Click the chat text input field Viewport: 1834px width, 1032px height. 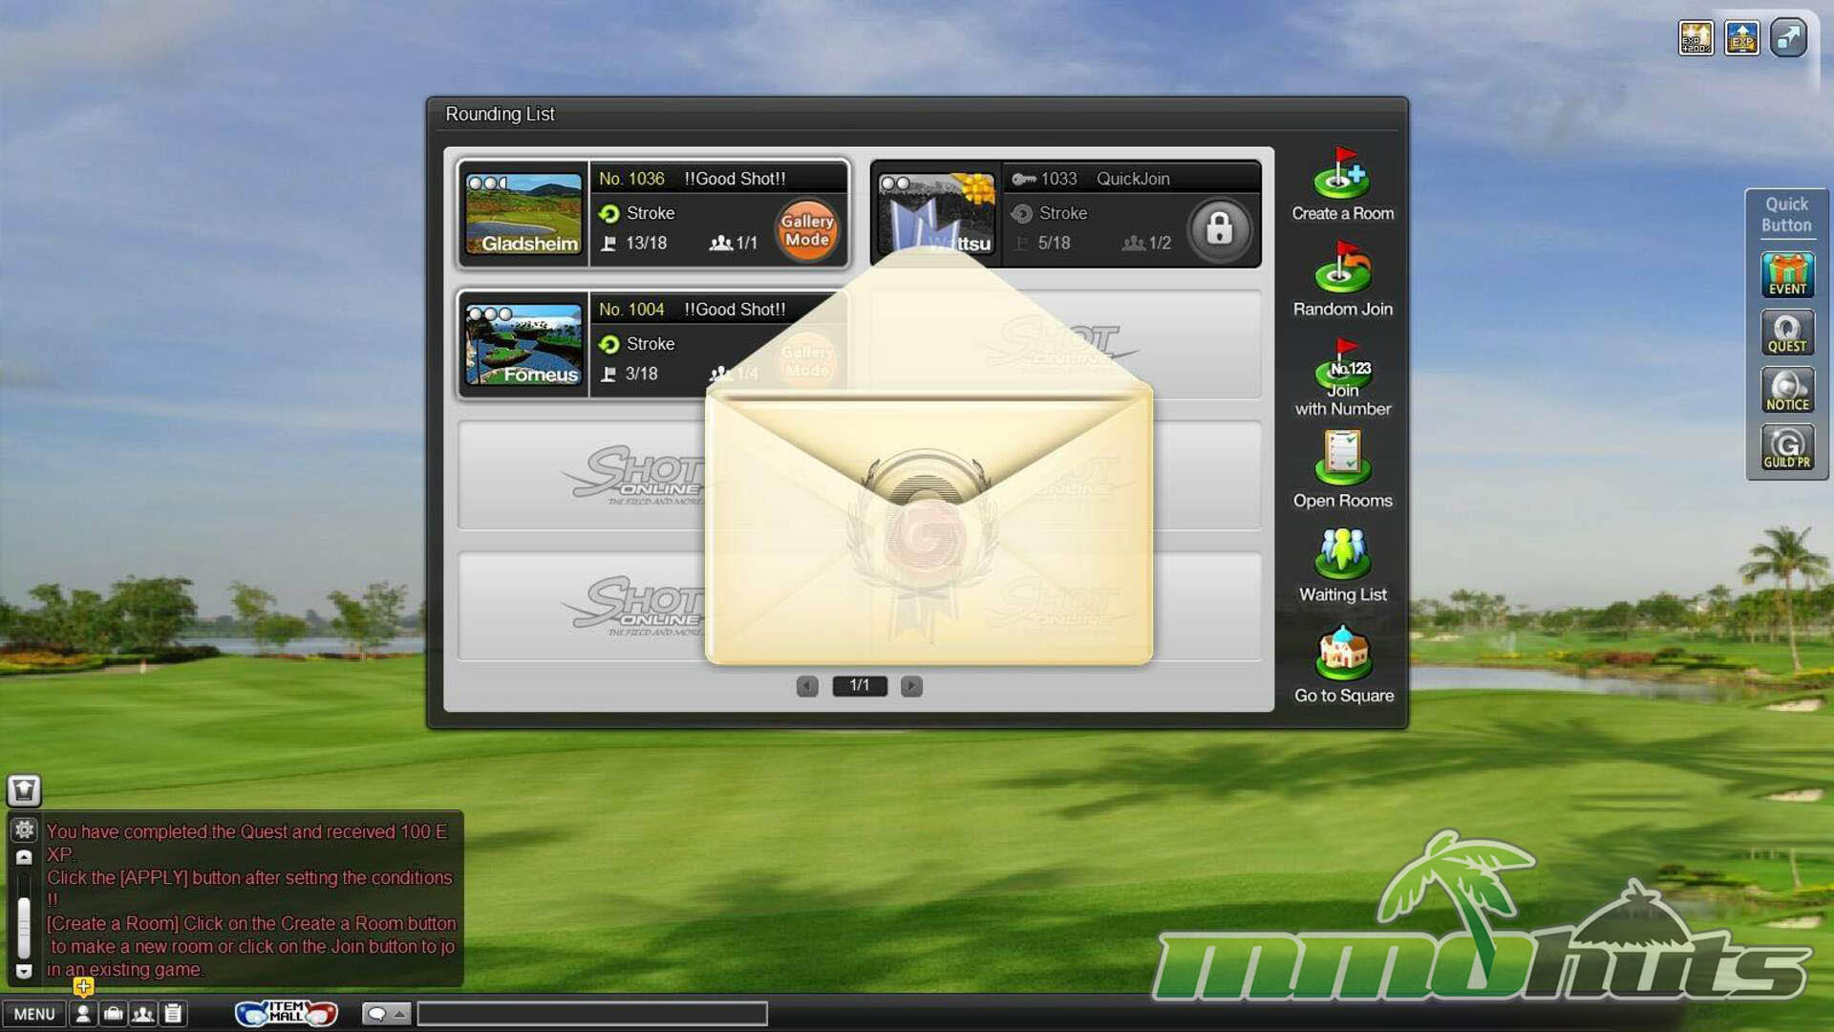[x=592, y=1014]
